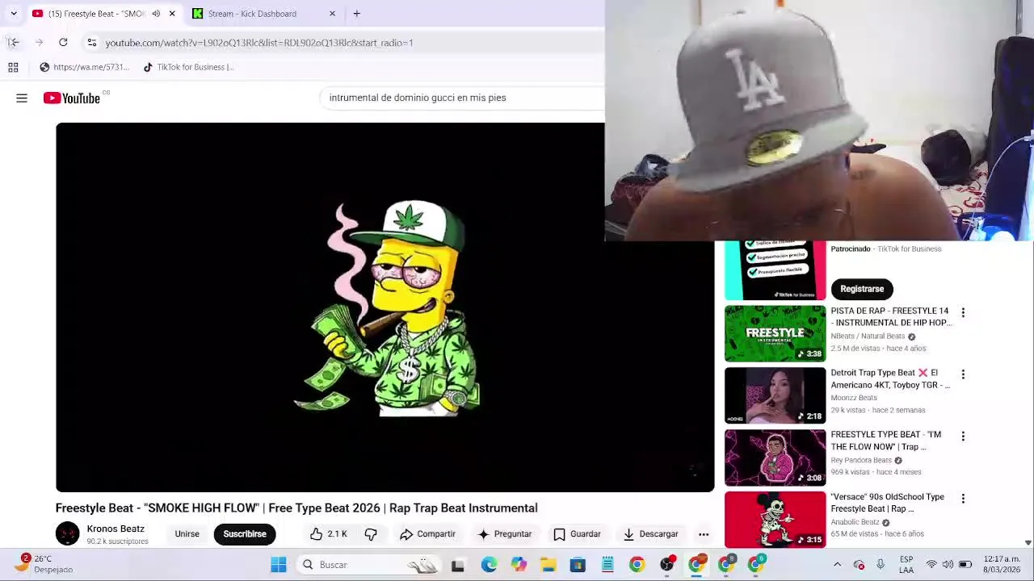This screenshot has height=581, width=1034.
Task: Open the clock showing 12:17 a.m.
Action: [1002, 564]
